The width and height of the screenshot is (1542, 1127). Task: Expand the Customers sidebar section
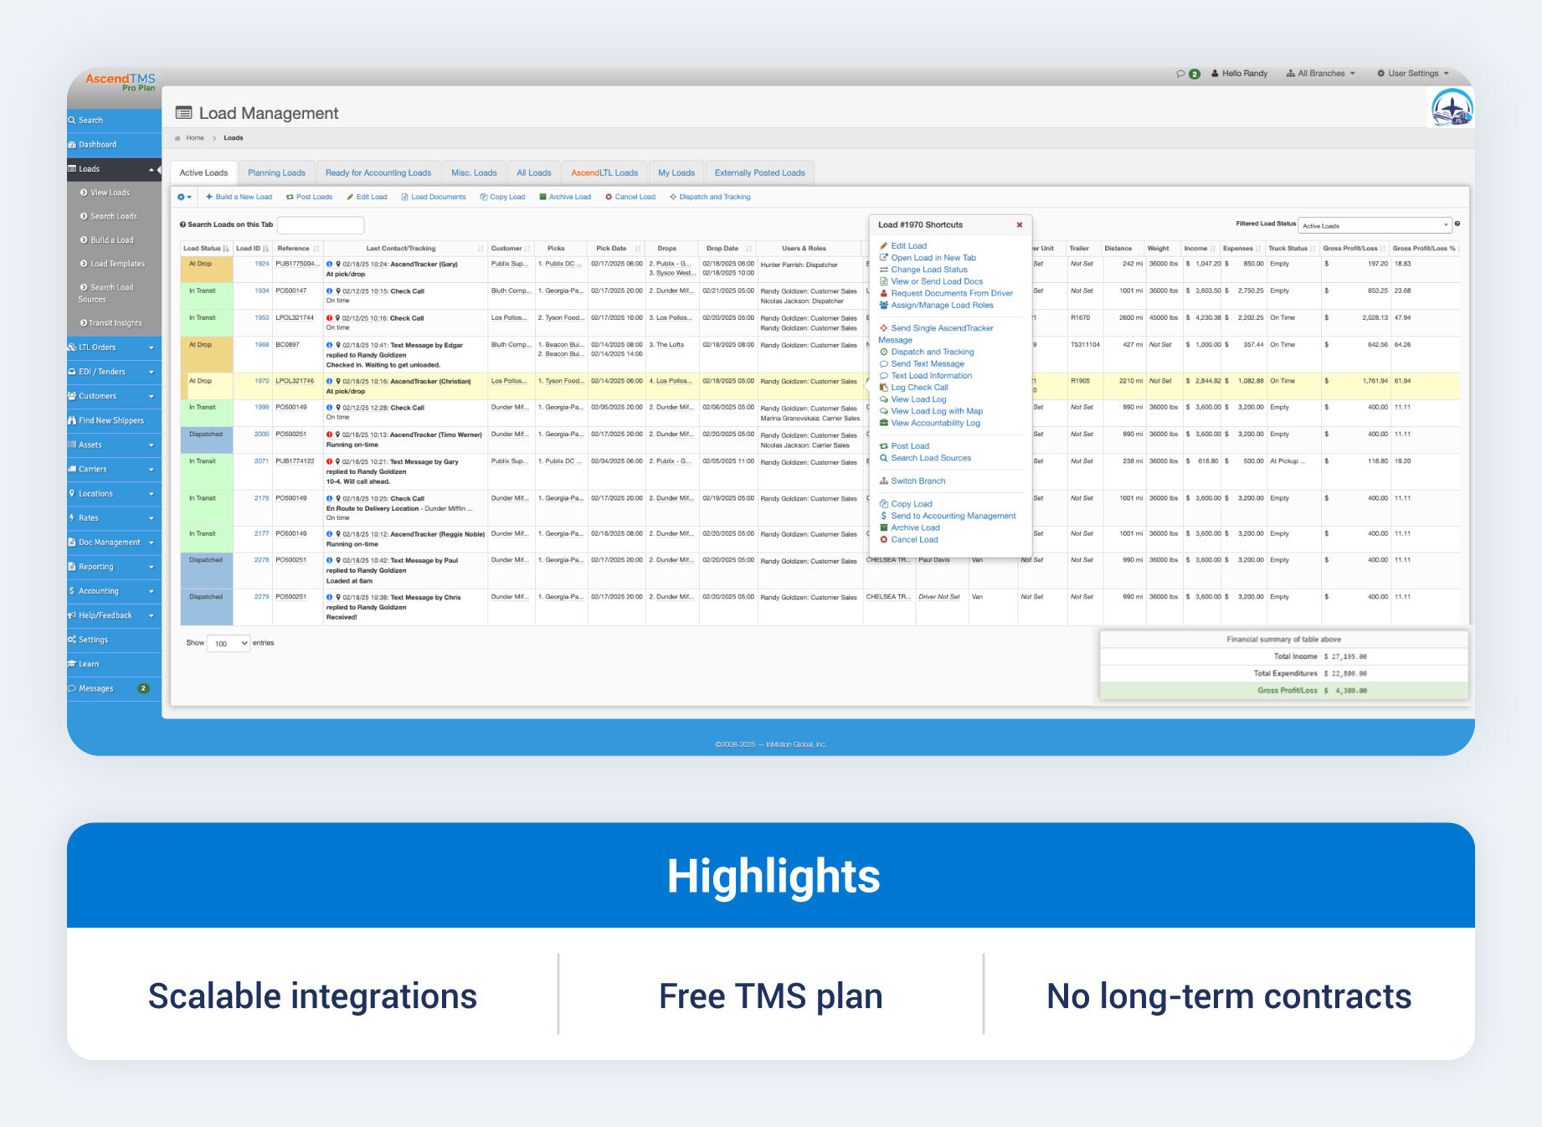114,396
